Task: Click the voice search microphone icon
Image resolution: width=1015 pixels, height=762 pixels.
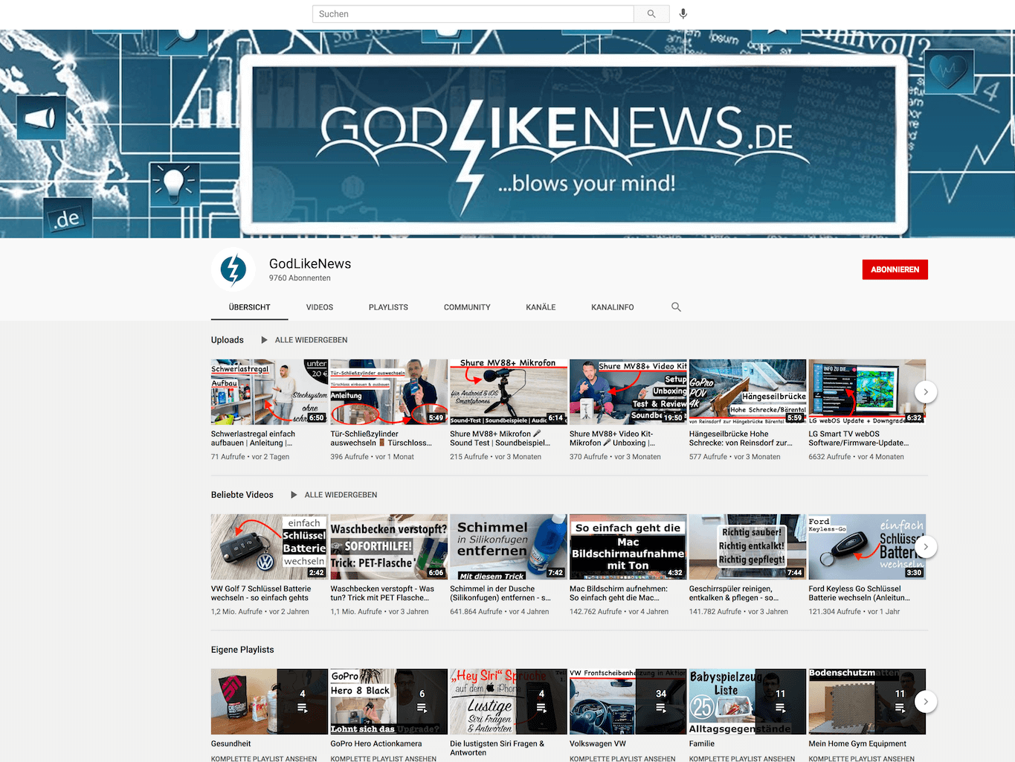Action: pos(683,13)
